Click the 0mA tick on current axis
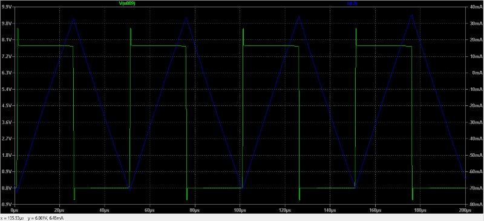 pyautogui.click(x=476, y=73)
